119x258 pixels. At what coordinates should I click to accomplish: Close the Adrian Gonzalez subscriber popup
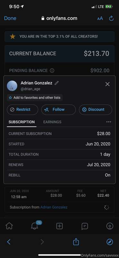point(107,84)
